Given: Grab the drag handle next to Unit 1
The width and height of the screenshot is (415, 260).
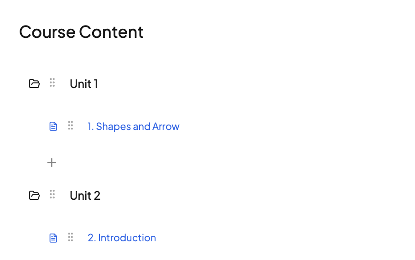Looking at the screenshot, I should point(52,83).
